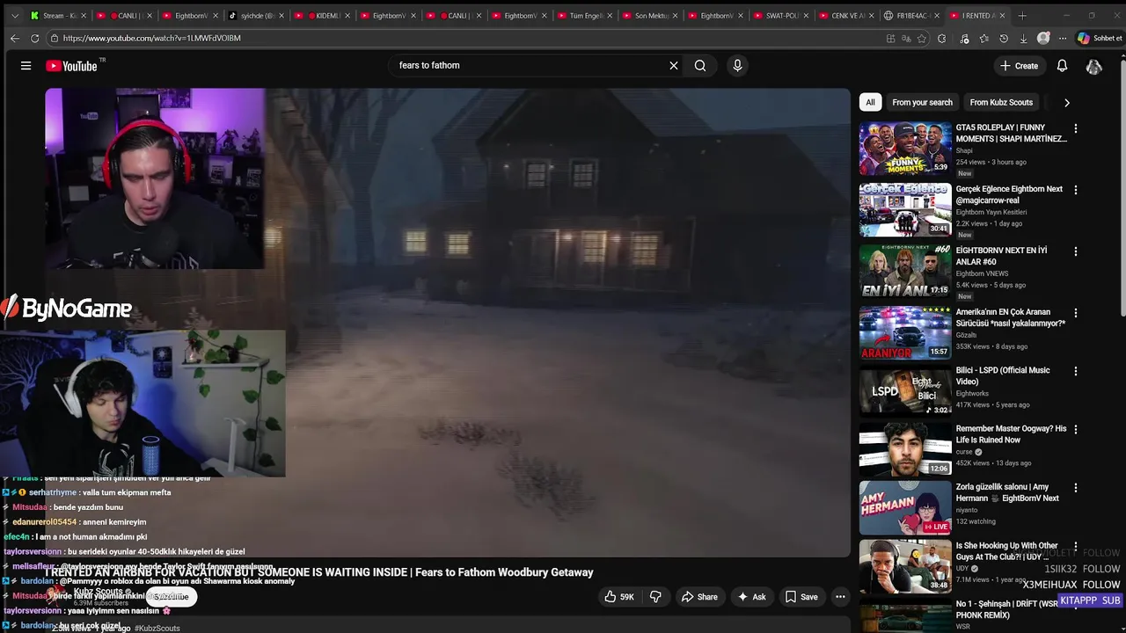Open options for Remember Master Oogway video
Viewport: 1126px width, 633px height.
[1075, 429]
